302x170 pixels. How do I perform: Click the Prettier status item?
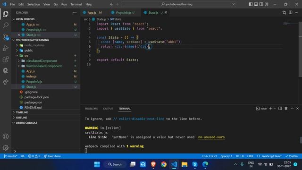pos(292,156)
